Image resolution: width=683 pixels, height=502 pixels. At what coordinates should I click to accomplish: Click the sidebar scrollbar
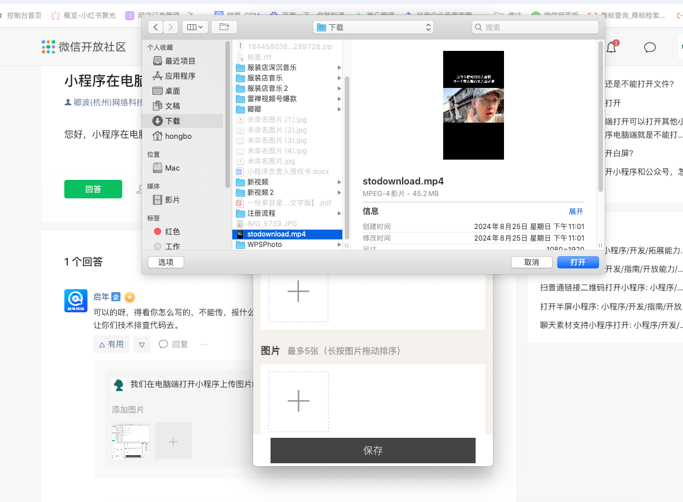tap(227, 115)
